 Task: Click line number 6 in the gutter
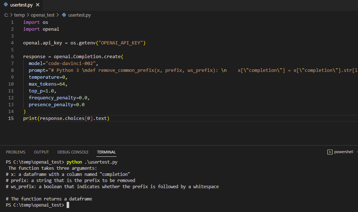[12, 57]
